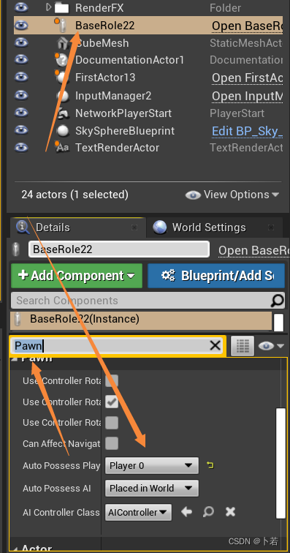Click the Blueprint/Add Script button
The width and height of the screenshot is (290, 553).
[x=215, y=276]
